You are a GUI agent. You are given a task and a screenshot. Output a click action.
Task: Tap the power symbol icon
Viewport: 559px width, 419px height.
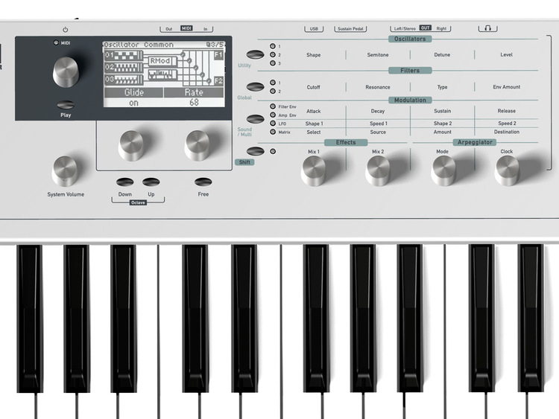point(66,30)
